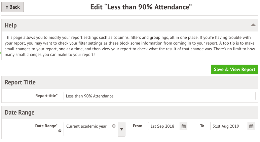Open the From date calendar picker
Screen dimensions: 260x142
click(183, 126)
